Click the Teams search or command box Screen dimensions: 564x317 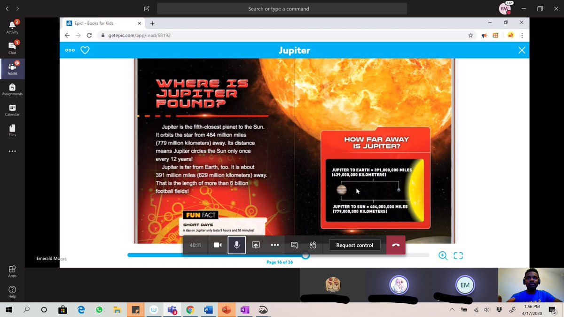(282, 8)
